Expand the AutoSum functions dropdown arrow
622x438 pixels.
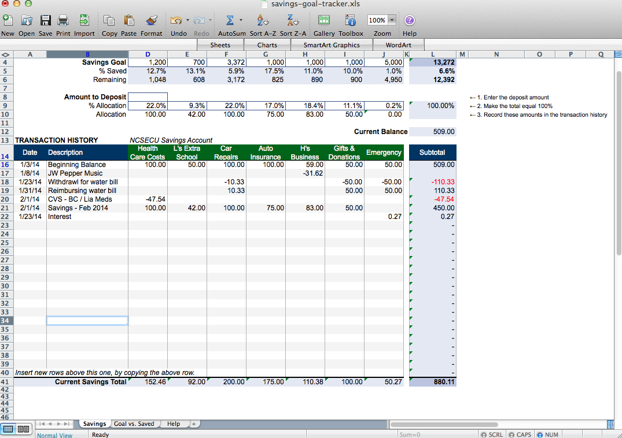(240, 21)
